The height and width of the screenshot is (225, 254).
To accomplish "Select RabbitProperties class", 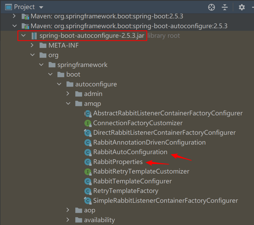I will (x=118, y=162).
